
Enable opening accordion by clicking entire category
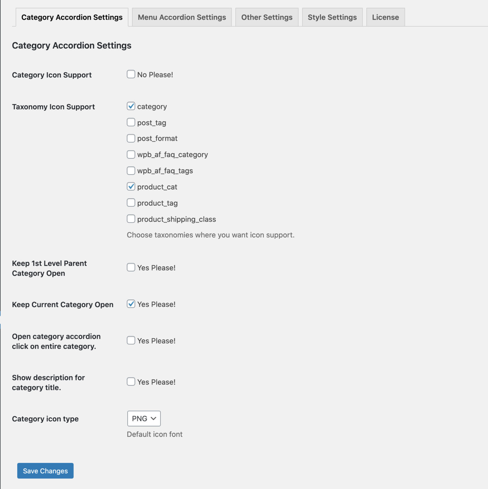131,340
